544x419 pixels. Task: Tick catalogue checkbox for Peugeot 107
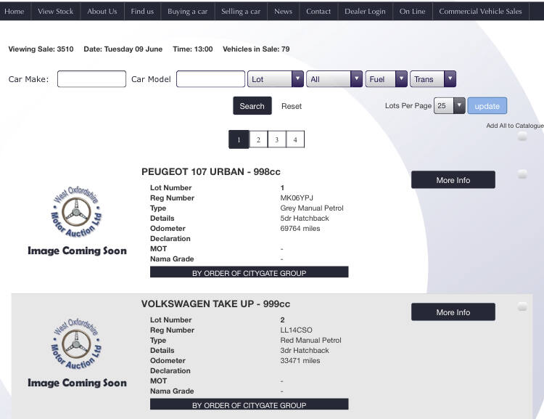522,174
